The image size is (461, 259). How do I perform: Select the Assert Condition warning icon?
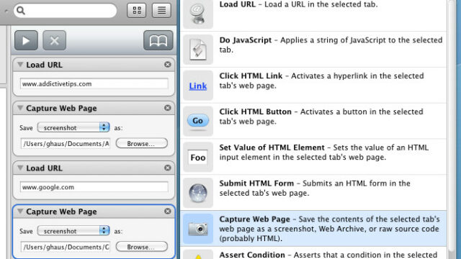point(198,255)
